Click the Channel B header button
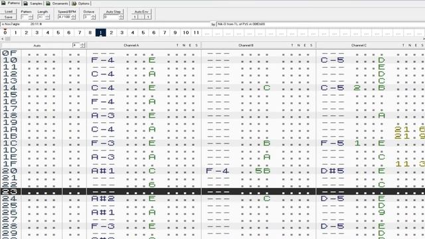Viewport: 425px width, 239px height. [246, 46]
